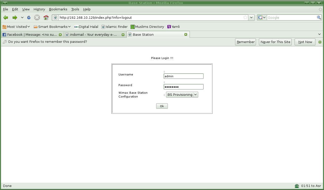
Task: Focus the Google search box
Action: [292, 17]
